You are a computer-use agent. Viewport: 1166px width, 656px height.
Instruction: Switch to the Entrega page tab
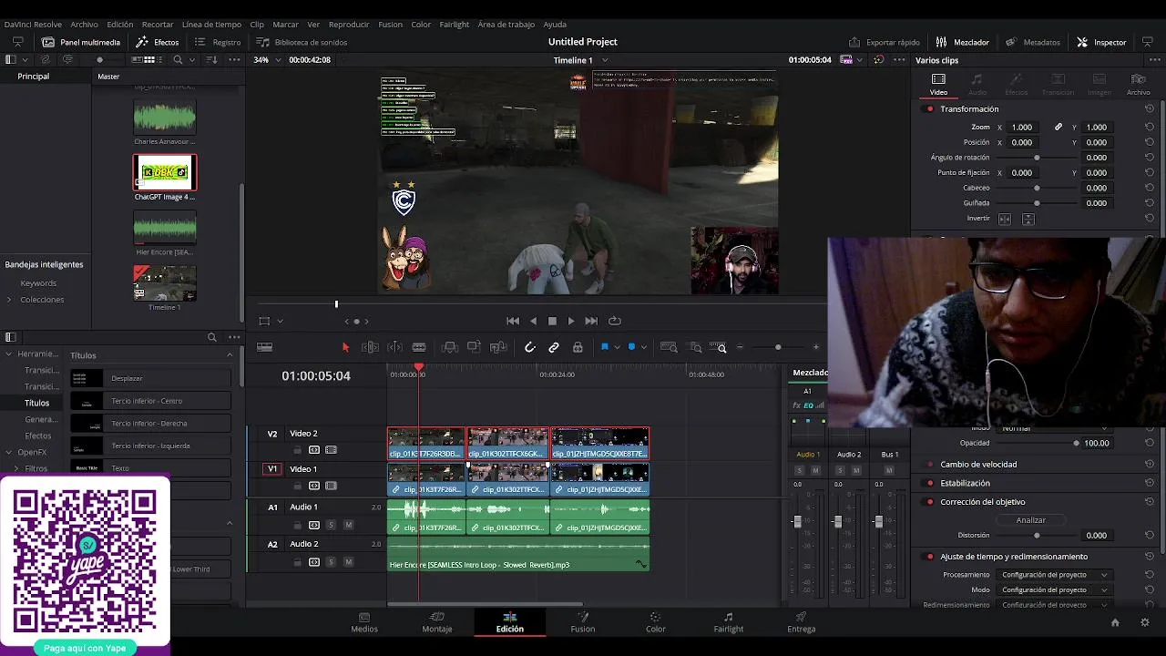[x=802, y=622]
